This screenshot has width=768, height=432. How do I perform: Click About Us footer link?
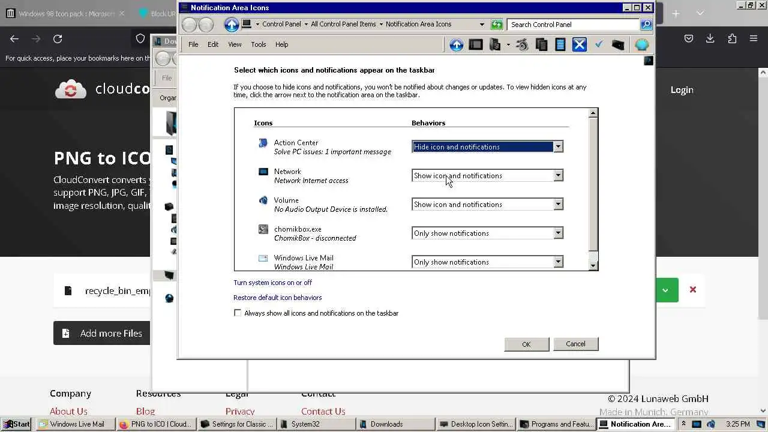pyautogui.click(x=68, y=412)
